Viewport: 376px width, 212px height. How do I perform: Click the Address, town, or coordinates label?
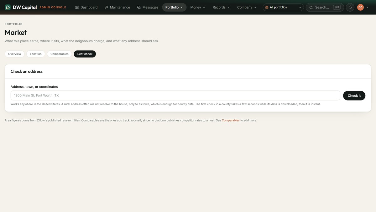(34, 87)
